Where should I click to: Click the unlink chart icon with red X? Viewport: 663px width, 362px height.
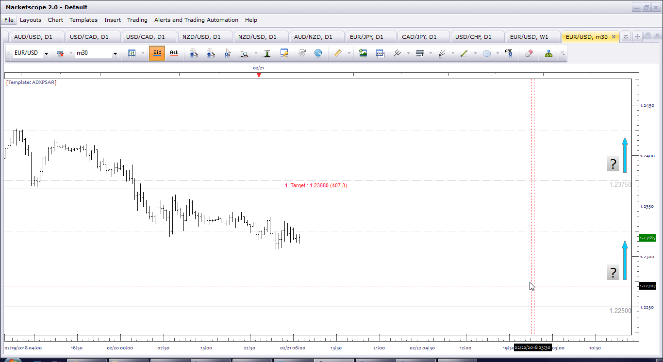tap(60, 53)
